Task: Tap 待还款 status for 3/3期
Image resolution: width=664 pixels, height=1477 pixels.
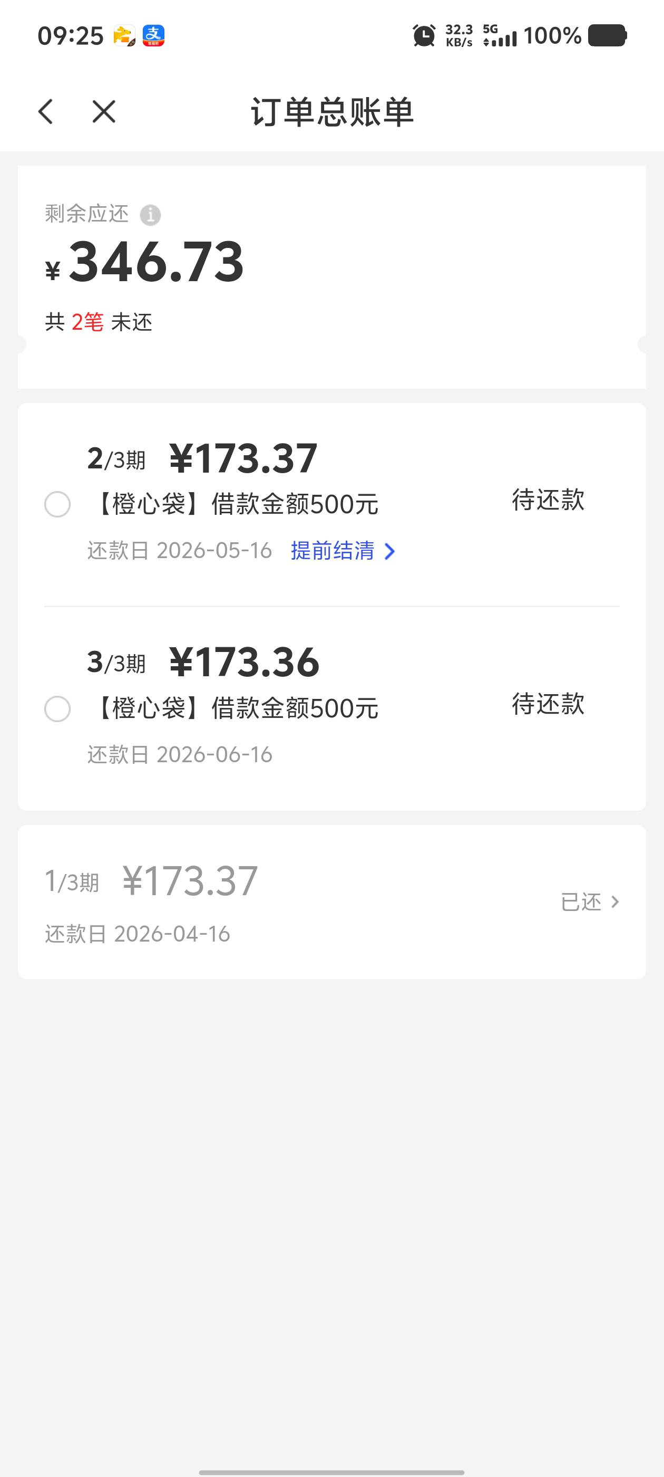Action: pyautogui.click(x=548, y=704)
